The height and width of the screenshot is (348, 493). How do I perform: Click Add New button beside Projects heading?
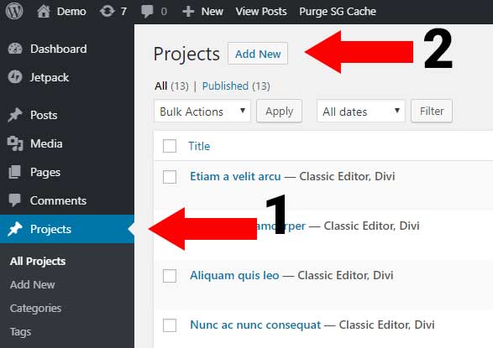(x=258, y=54)
